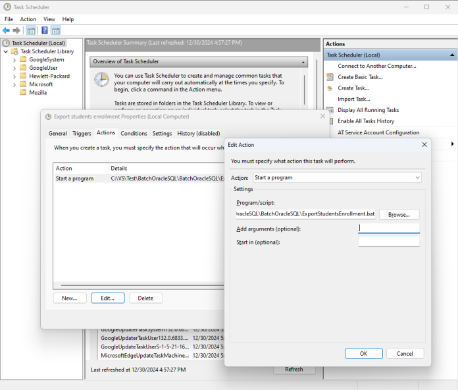
Task: Expand the Microsoft folder node
Action: click(14, 84)
